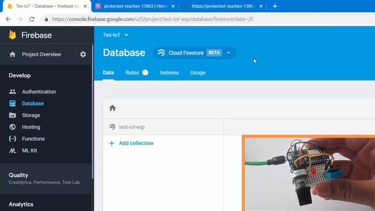
Task: Click the address bar lock icon
Action: pos(46,19)
